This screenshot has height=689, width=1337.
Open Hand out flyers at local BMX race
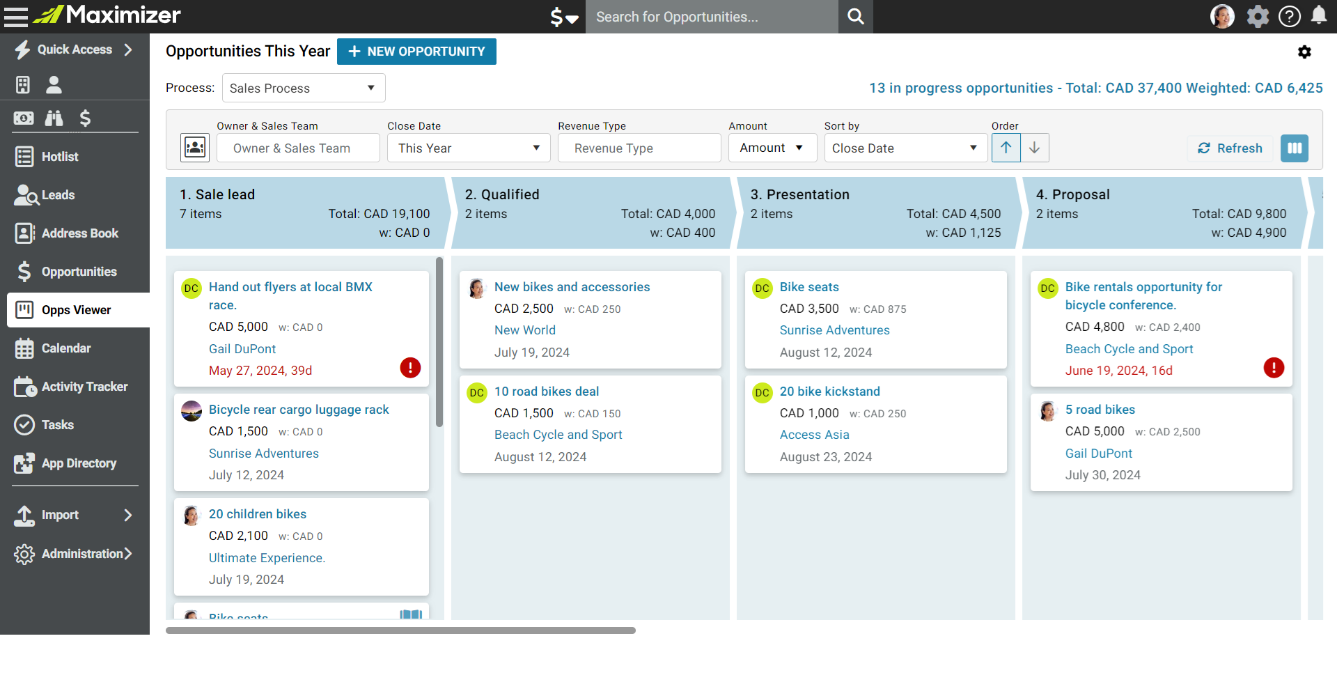point(290,296)
